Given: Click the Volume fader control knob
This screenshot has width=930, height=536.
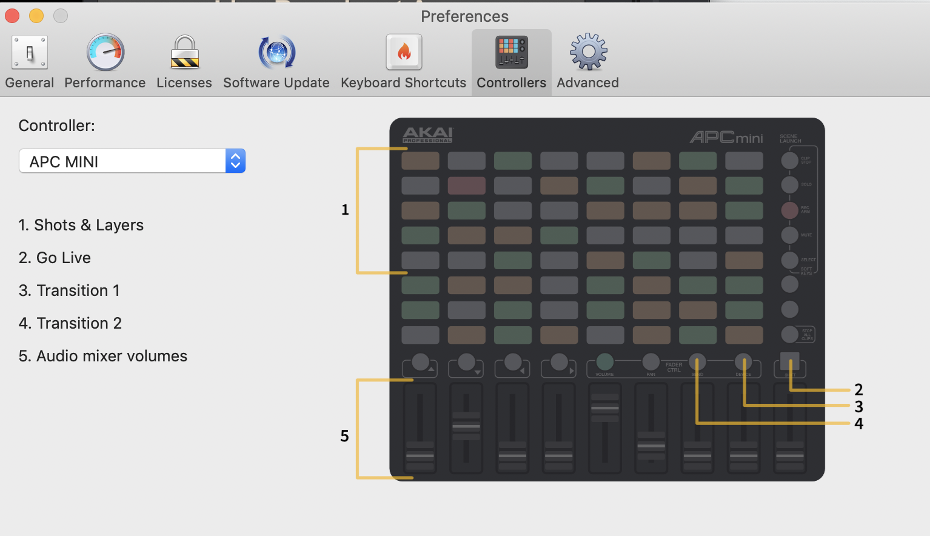Looking at the screenshot, I should click(604, 360).
